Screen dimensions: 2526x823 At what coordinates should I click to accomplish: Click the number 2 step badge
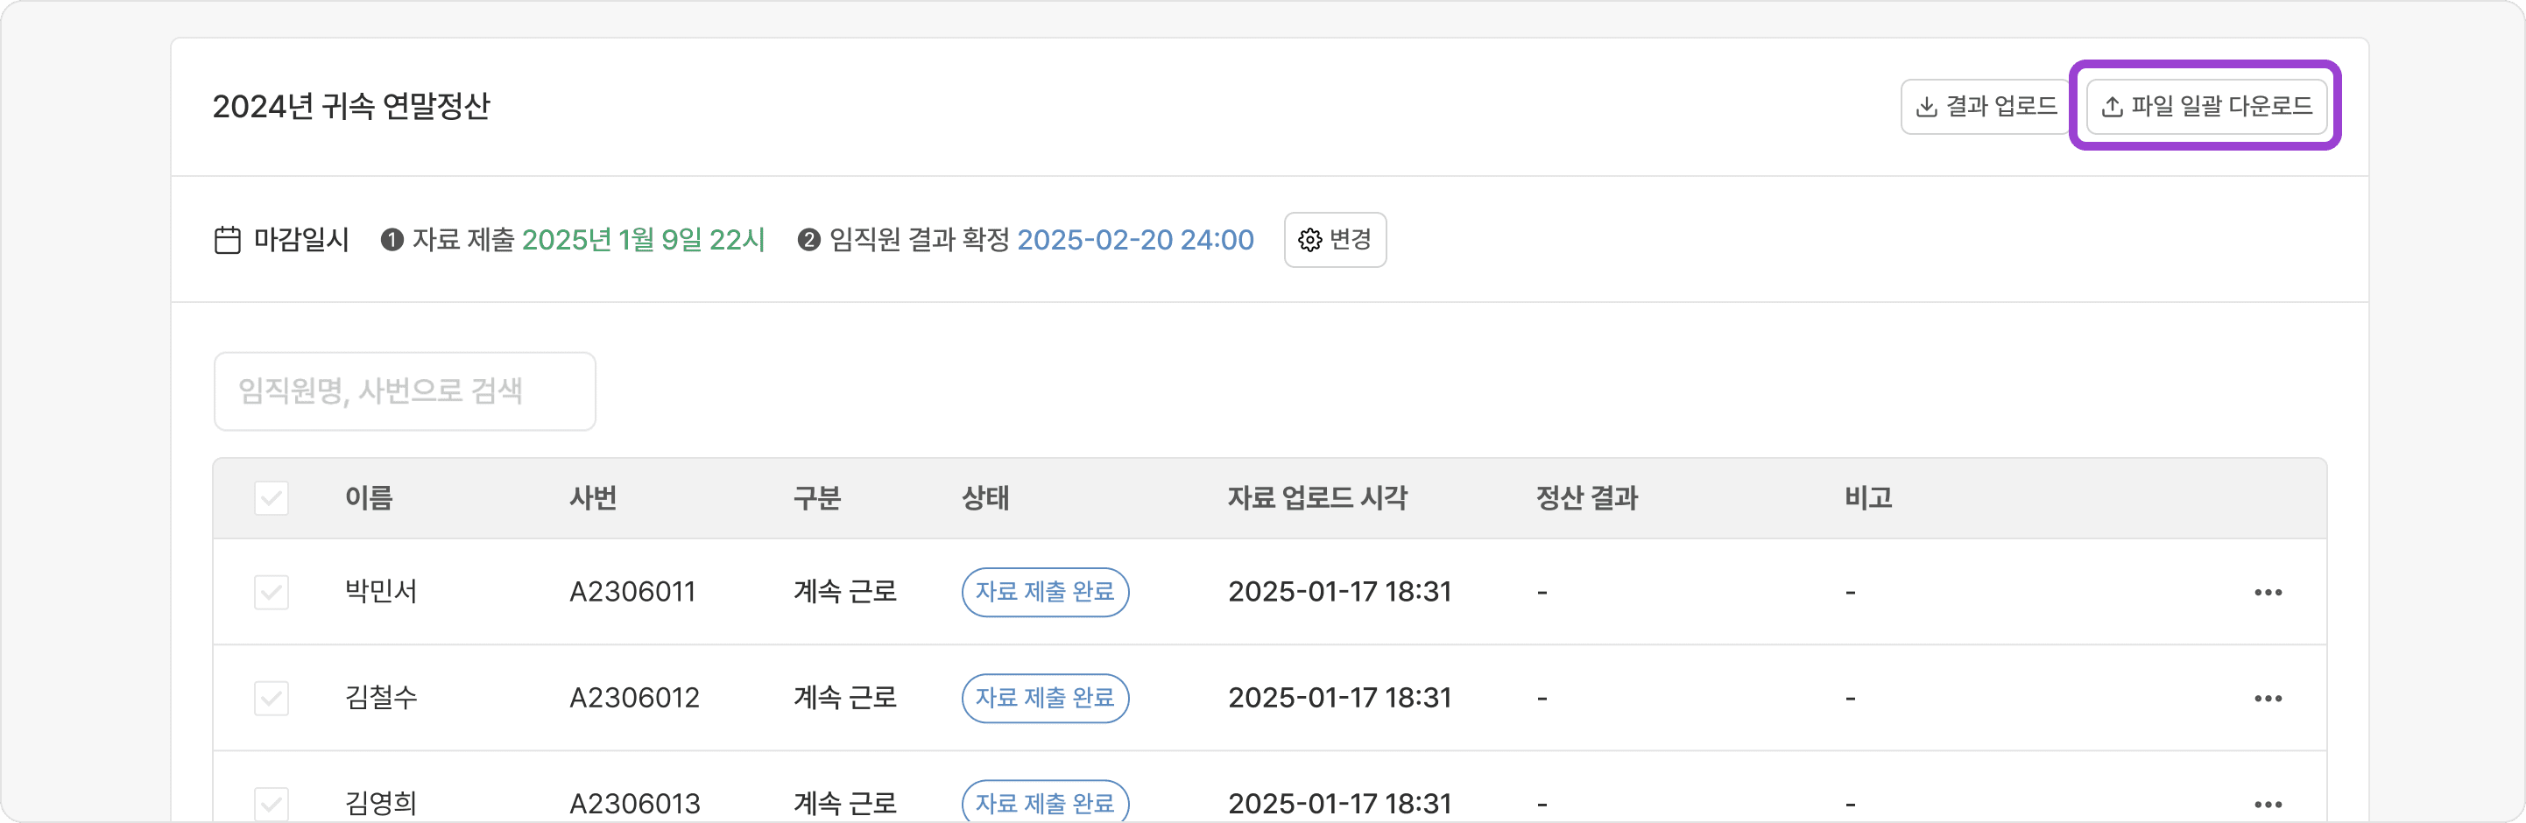[809, 240]
